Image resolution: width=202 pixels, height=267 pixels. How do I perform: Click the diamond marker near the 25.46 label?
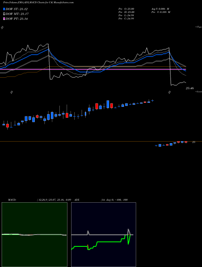pyautogui.click(x=169, y=92)
